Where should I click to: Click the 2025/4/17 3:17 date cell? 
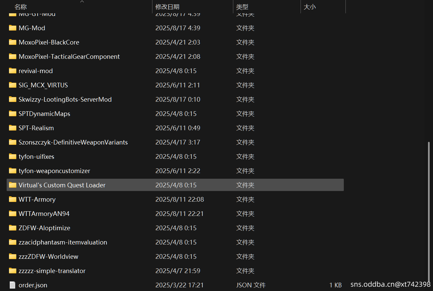coord(178,142)
